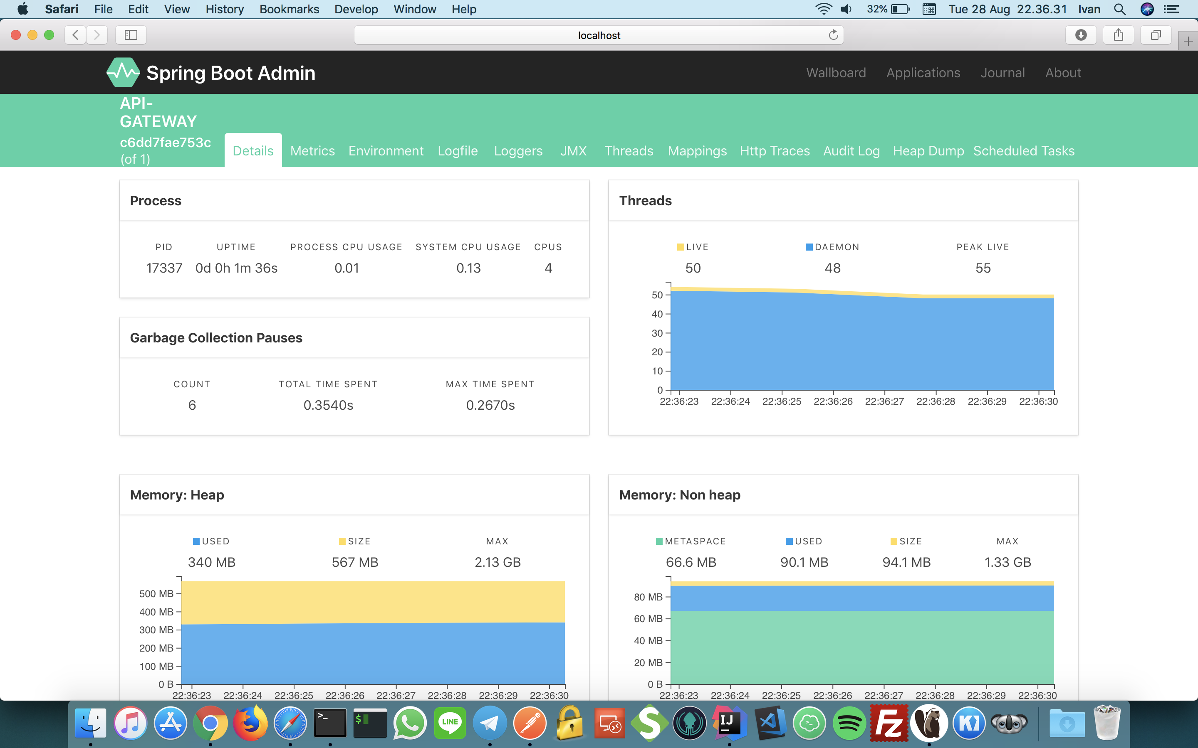Open the Terminal dock icon

pyautogui.click(x=330, y=723)
